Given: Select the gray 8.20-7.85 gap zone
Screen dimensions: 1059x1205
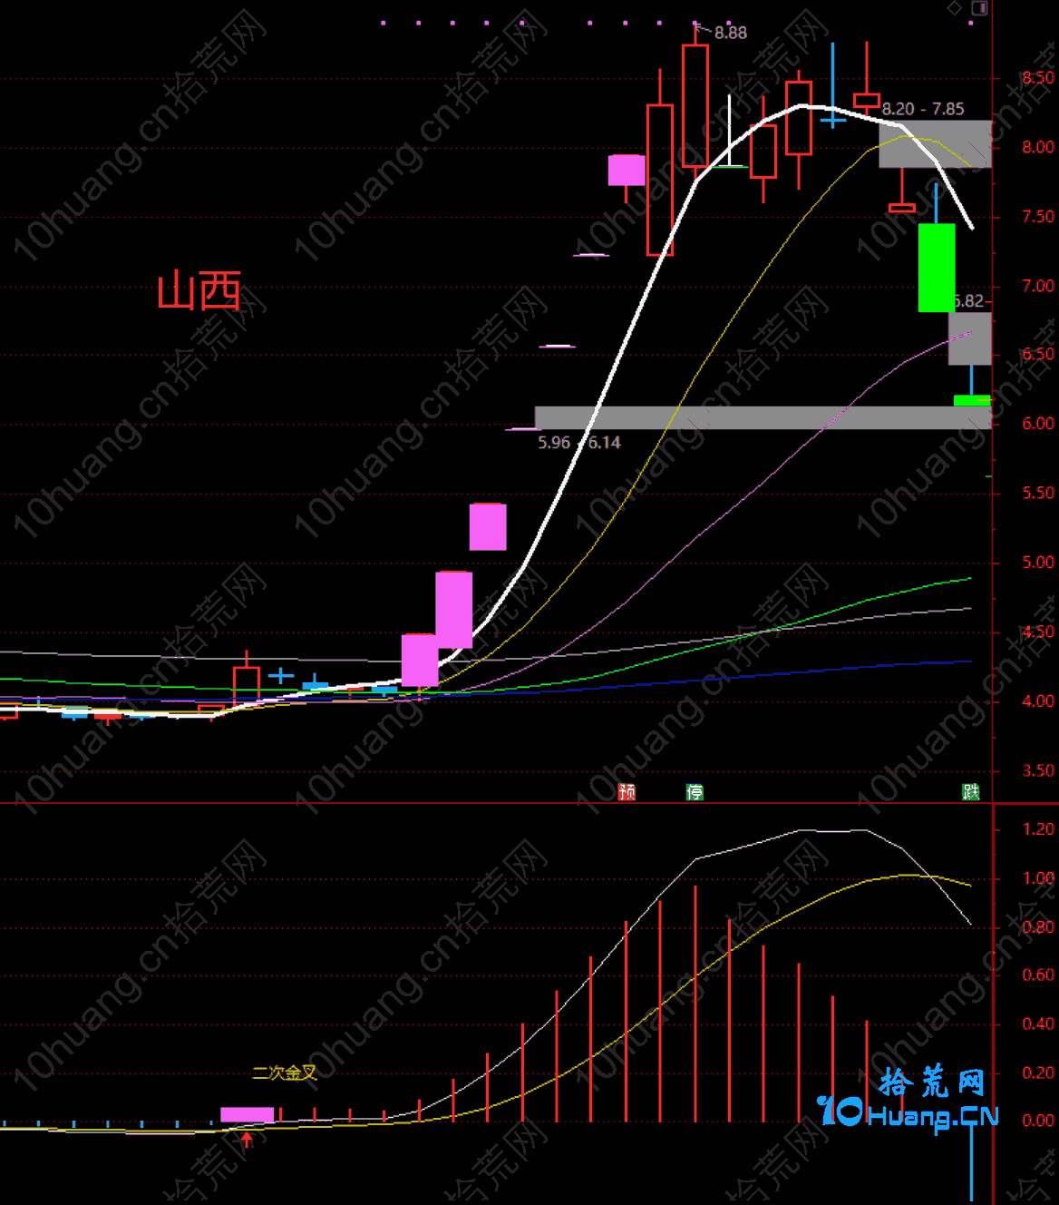Looking at the screenshot, I should pos(935,143).
